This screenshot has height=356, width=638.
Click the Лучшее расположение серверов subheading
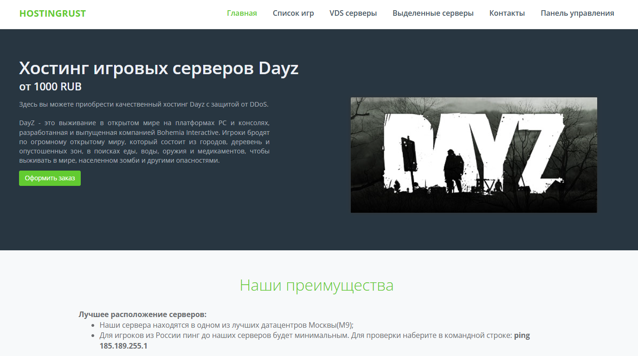(x=142, y=314)
